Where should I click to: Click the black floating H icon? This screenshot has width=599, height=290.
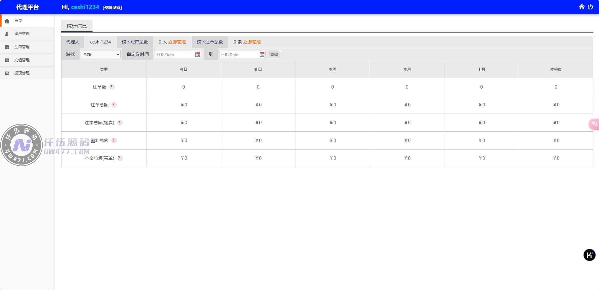[x=589, y=255]
